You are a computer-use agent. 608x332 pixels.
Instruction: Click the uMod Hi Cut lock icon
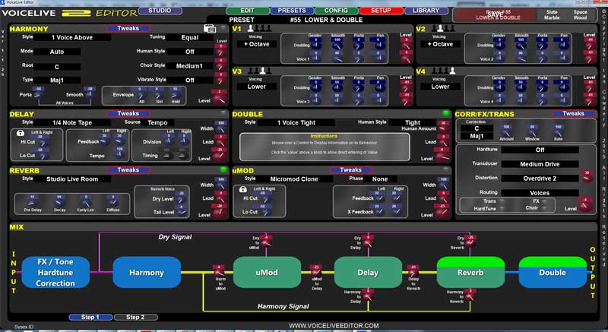pos(242,190)
